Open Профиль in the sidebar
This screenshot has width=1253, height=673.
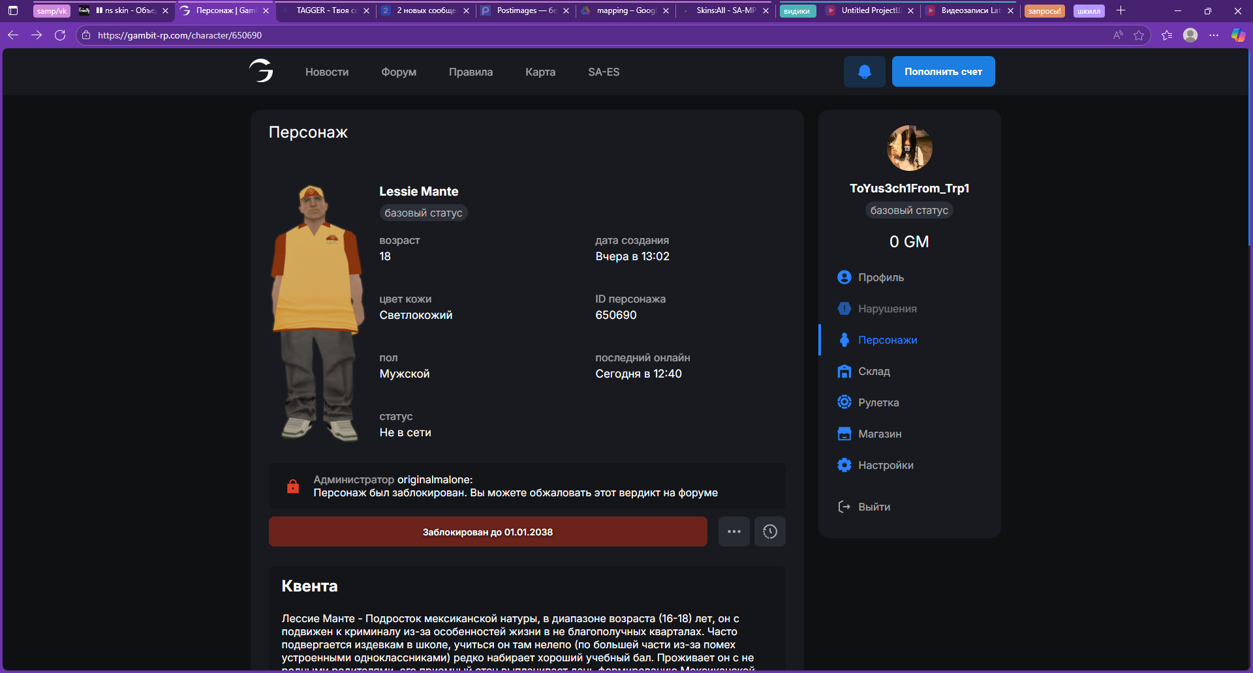(x=880, y=277)
